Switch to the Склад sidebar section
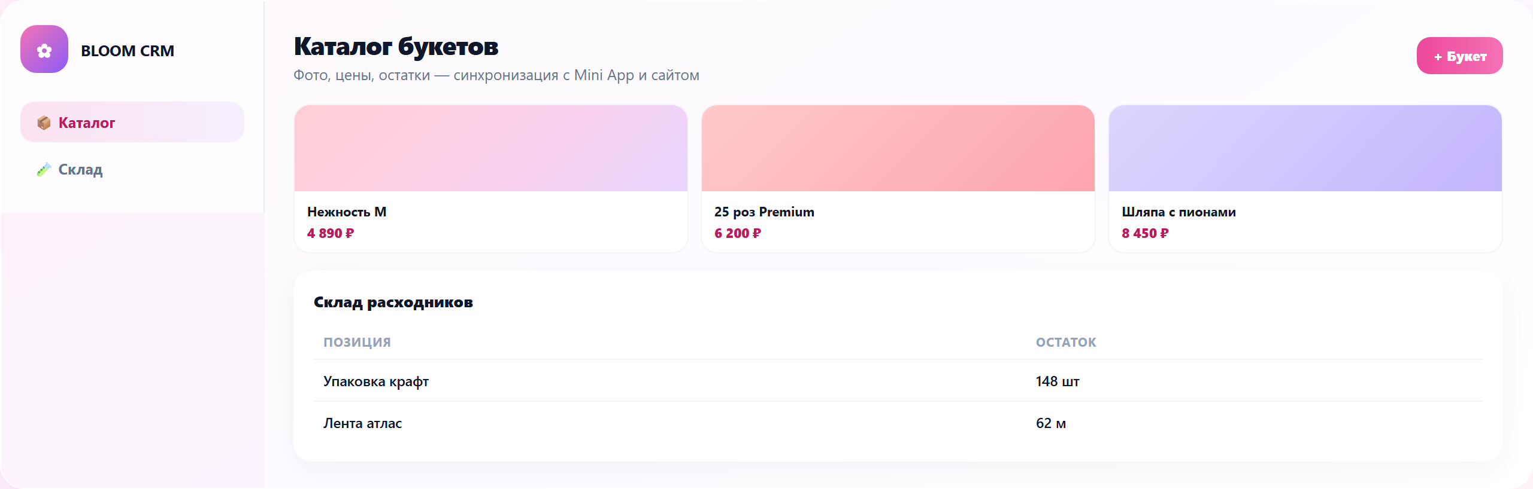Viewport: 1533px width, 489px height. 132,169
